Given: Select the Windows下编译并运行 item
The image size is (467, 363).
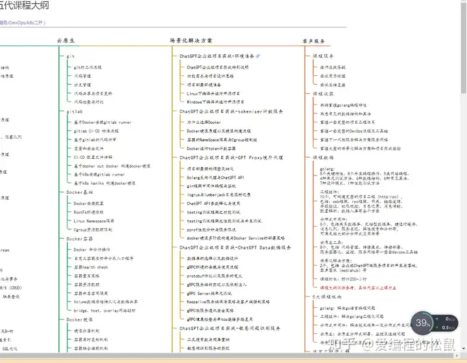Looking at the screenshot, I should [x=215, y=102].
